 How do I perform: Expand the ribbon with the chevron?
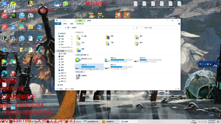click(177, 24)
